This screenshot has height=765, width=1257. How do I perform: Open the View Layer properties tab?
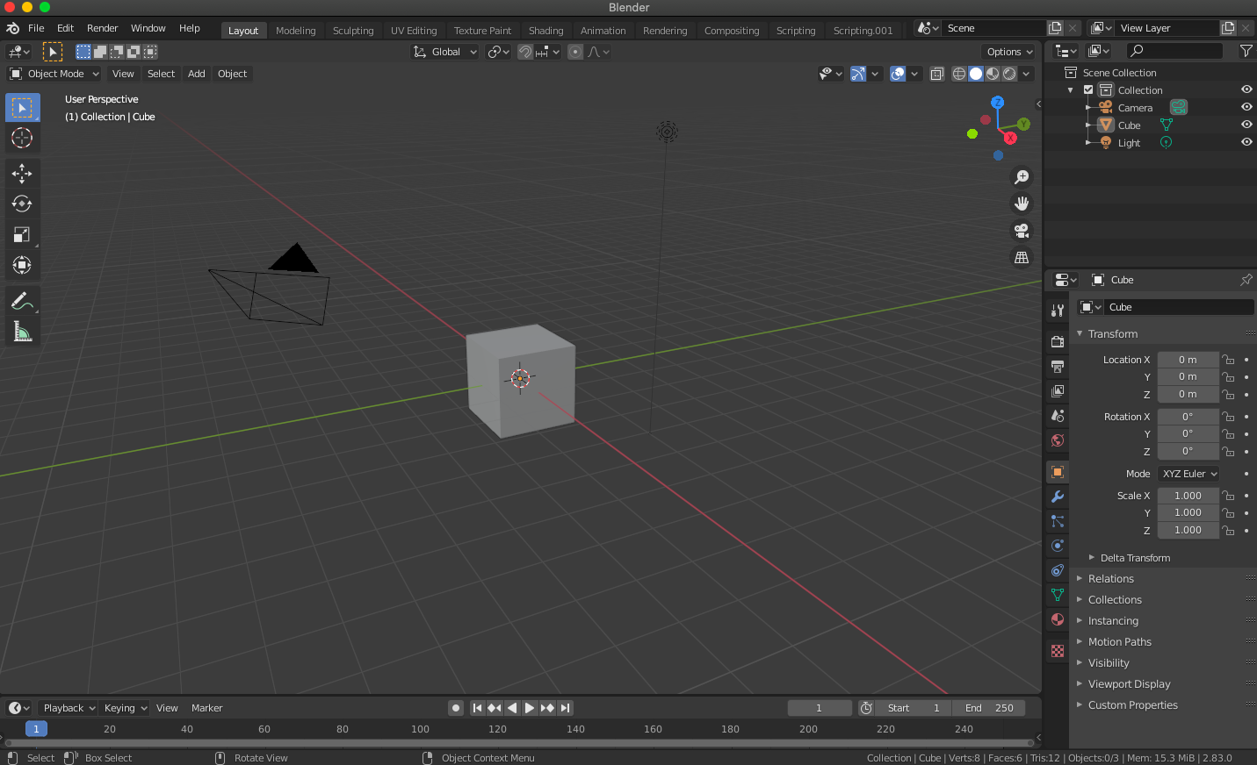[1058, 391]
